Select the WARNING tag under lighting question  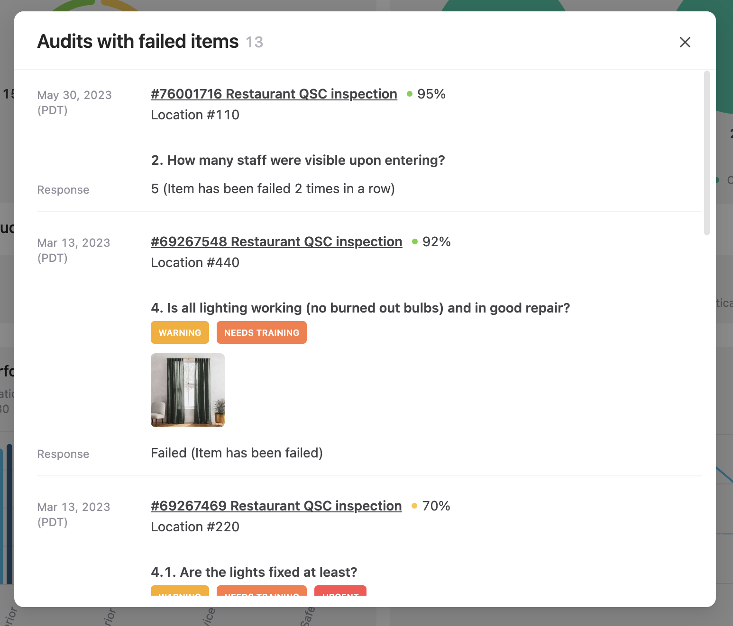tap(180, 332)
